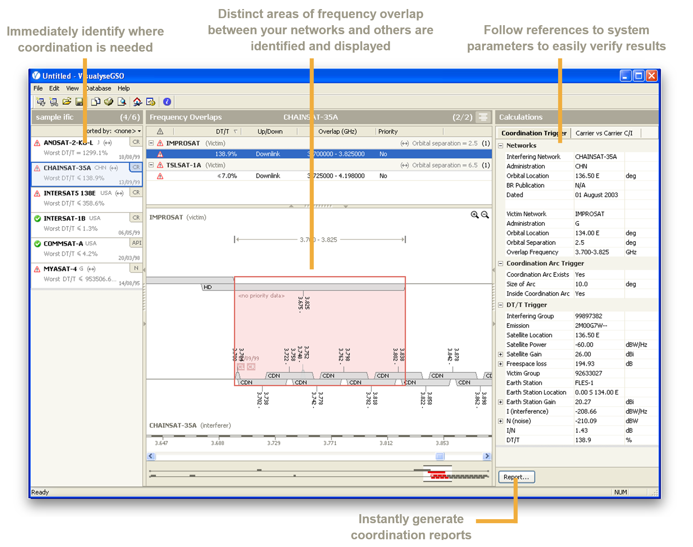The width and height of the screenshot is (693, 547).
Task: Click the green check icon beside COMMSAT-A
Action: [38, 244]
